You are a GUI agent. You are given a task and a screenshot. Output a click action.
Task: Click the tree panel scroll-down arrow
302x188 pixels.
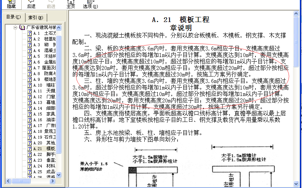59,175
